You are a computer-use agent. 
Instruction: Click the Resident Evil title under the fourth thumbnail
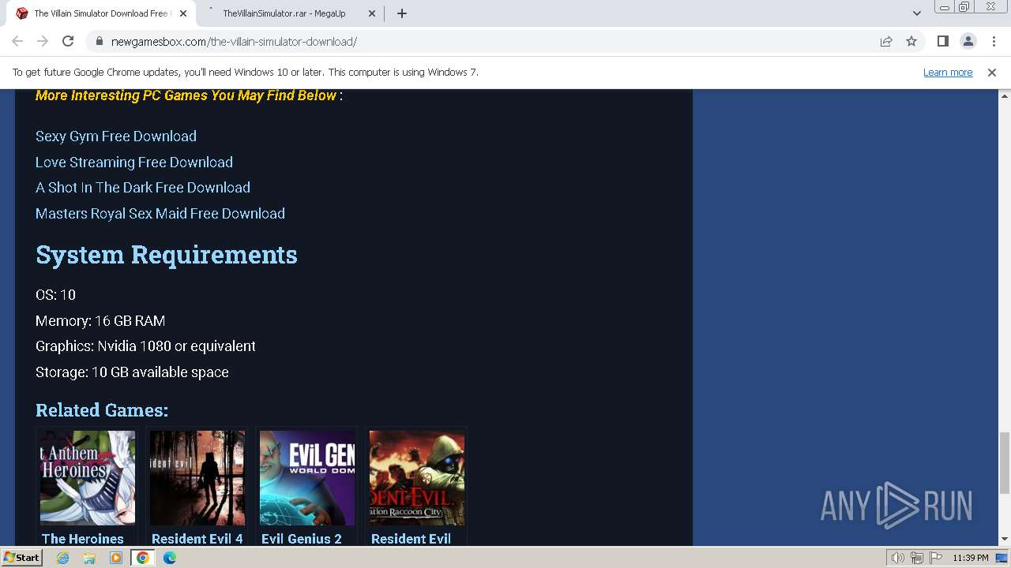411,538
